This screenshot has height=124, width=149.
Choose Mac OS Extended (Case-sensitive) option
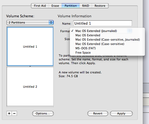[x=107, y=44]
